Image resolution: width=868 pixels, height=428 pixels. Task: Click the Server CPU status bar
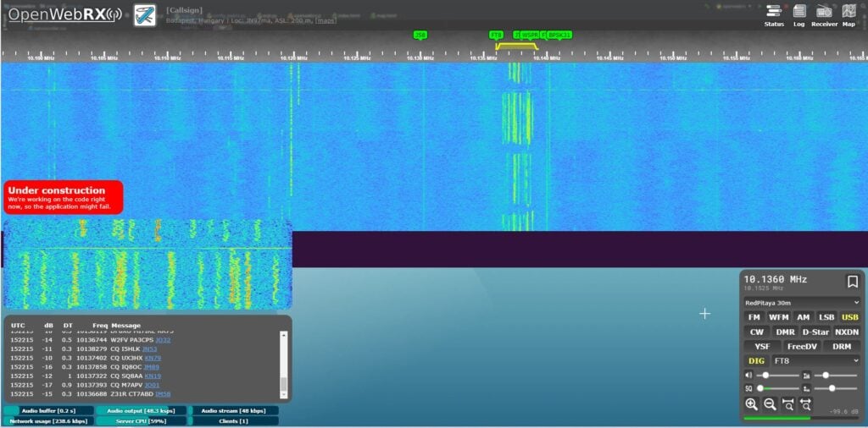[x=141, y=421]
